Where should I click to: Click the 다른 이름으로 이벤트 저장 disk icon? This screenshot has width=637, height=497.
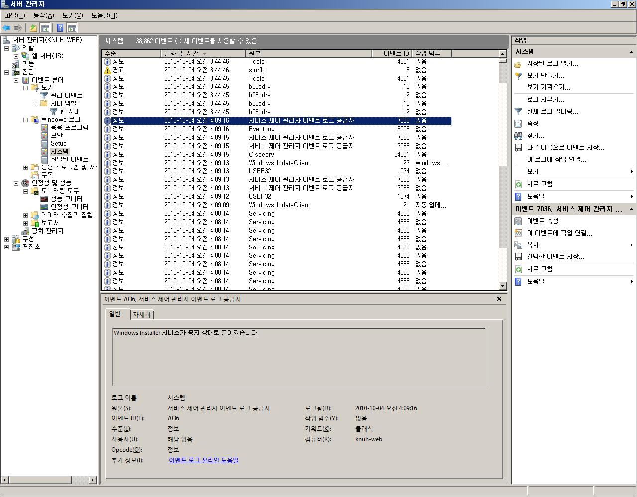coord(518,148)
